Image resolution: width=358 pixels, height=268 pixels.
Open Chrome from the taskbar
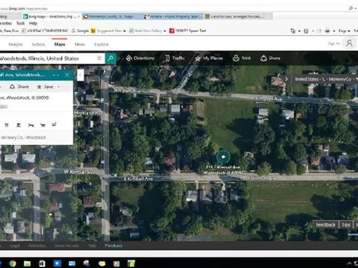pyautogui.click(x=13, y=263)
